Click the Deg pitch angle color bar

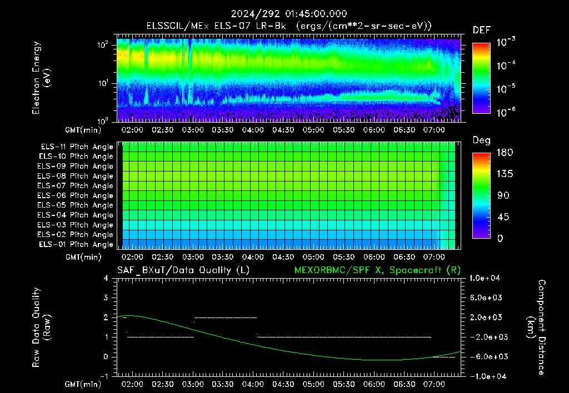tap(481, 195)
